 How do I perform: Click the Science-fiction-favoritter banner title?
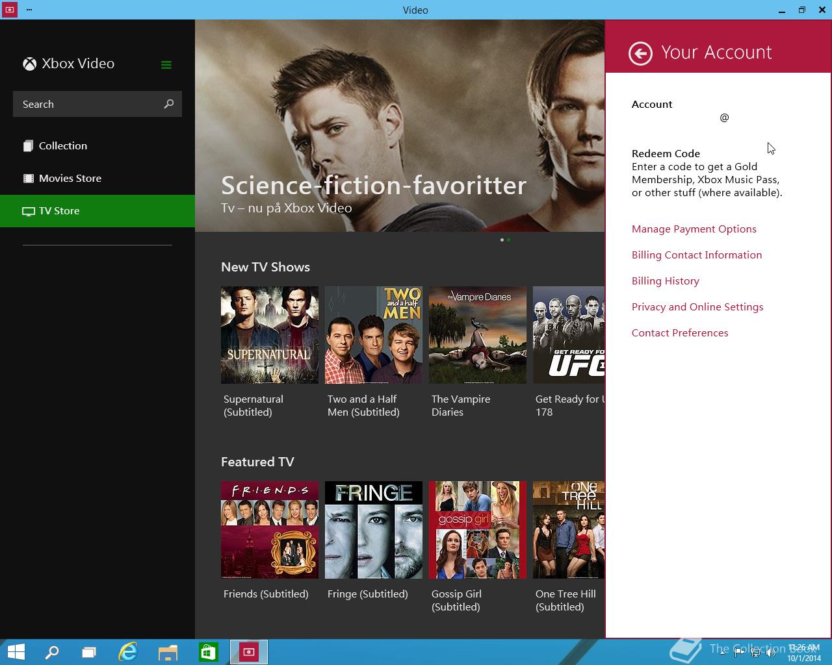[374, 186]
